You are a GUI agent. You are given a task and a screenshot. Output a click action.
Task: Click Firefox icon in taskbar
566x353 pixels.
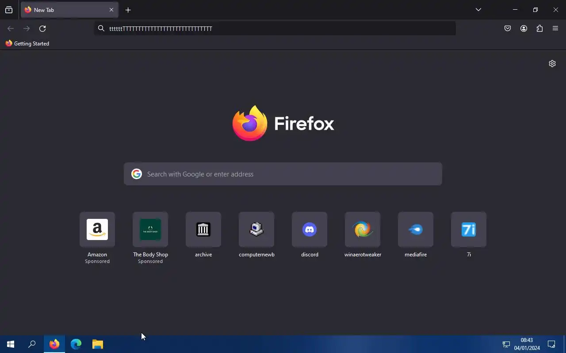[x=54, y=344]
